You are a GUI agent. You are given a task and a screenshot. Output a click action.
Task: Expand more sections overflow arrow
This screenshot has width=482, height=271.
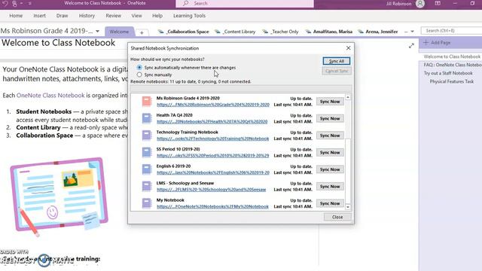(412, 32)
